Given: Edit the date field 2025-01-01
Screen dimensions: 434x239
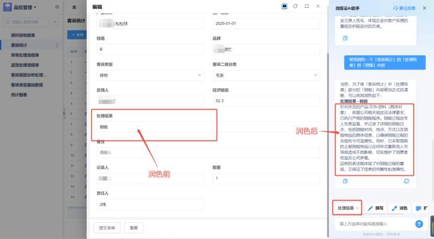Looking at the screenshot, I should [266, 23].
